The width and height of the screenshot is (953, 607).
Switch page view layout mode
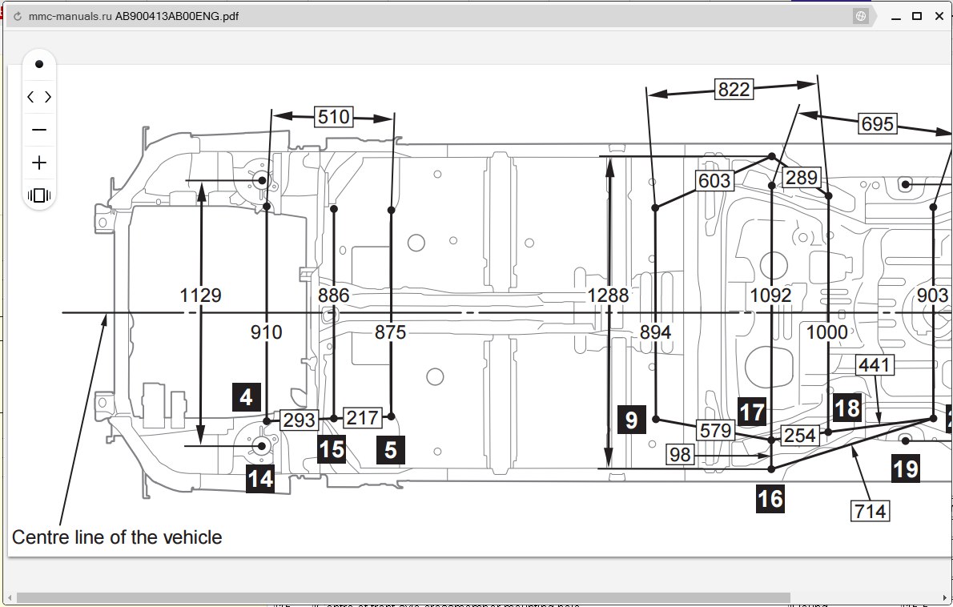point(39,195)
